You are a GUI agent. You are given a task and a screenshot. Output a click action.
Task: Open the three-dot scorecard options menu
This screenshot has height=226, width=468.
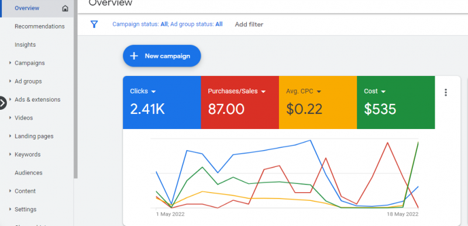pos(446,92)
